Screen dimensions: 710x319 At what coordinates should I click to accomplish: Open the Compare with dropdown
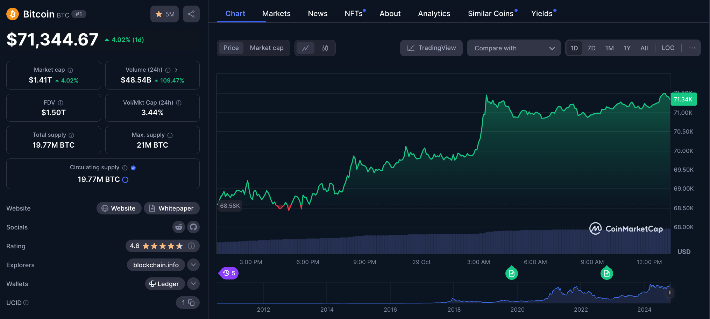pyautogui.click(x=514, y=48)
